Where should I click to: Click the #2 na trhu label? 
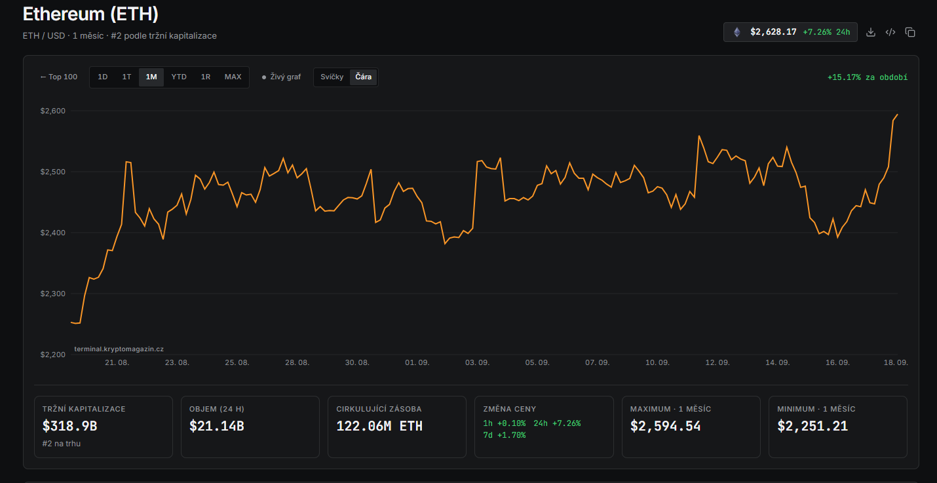tap(62, 444)
